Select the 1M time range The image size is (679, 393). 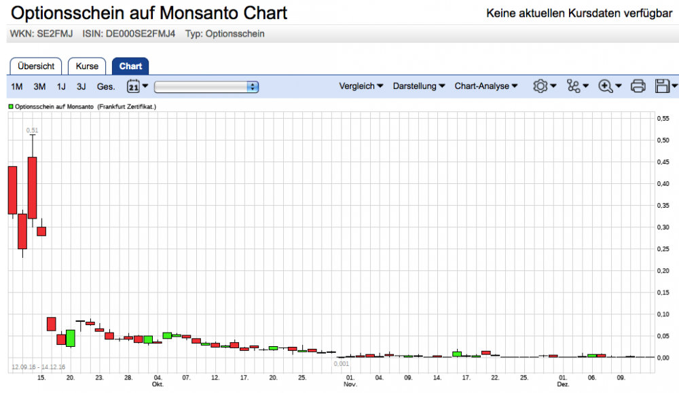click(x=15, y=86)
